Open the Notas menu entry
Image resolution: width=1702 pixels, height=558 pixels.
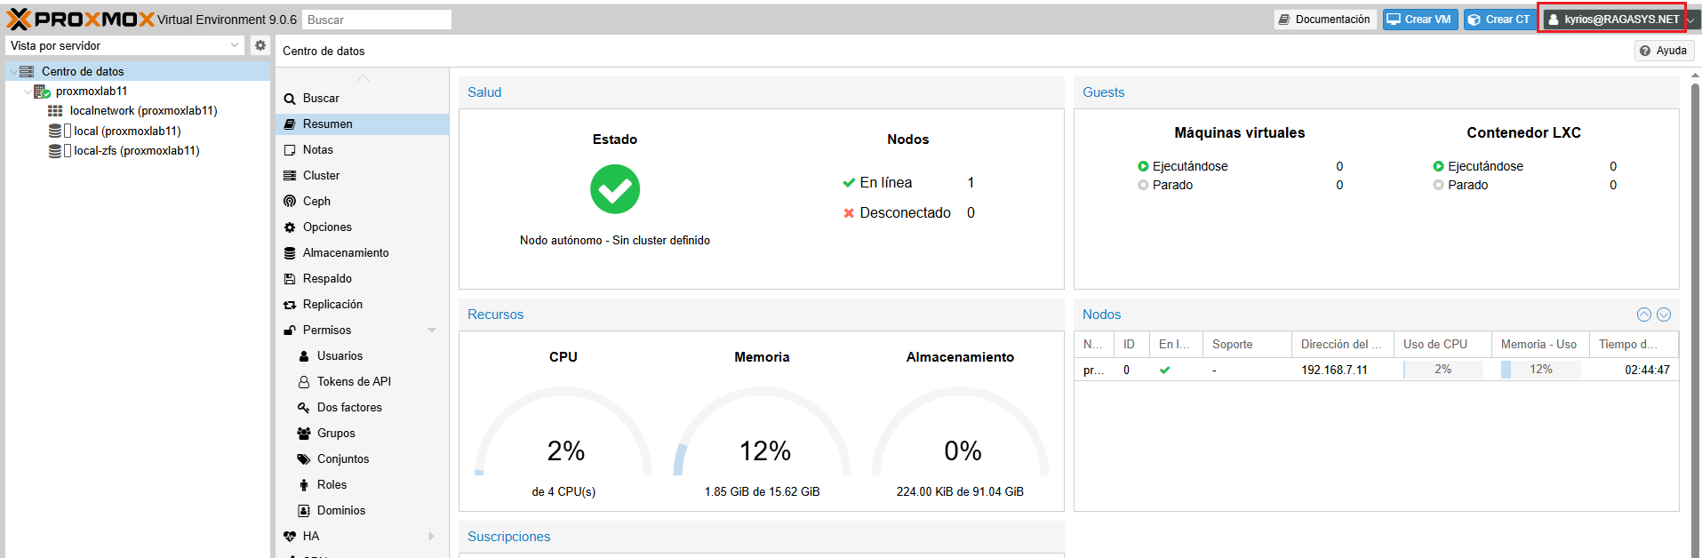coord(363,150)
